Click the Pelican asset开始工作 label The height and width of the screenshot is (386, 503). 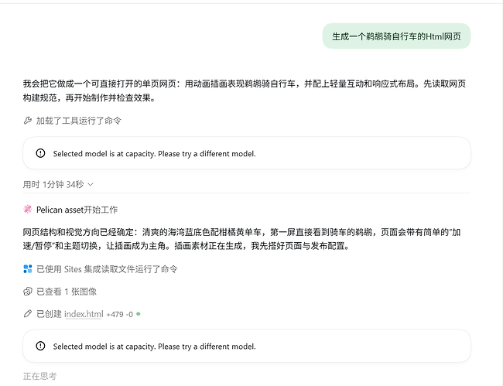pos(77,210)
